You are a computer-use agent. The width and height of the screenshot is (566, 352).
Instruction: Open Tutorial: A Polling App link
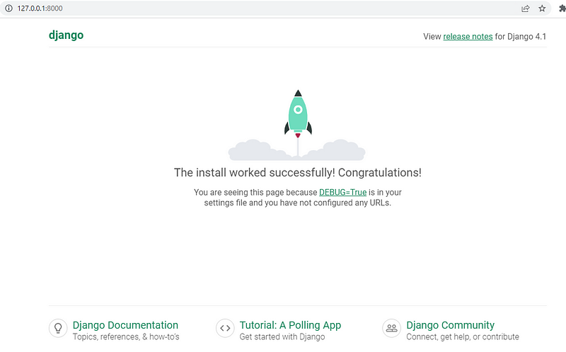tap(290, 325)
